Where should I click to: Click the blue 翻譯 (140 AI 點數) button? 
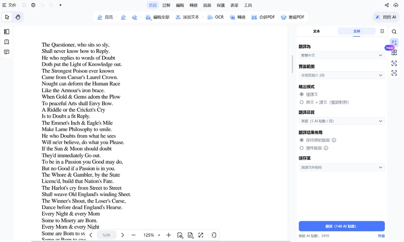point(342,226)
